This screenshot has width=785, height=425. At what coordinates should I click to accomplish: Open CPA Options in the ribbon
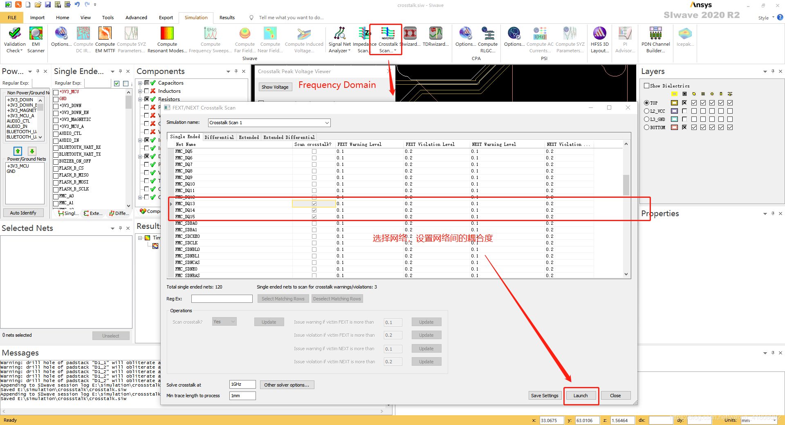466,37
